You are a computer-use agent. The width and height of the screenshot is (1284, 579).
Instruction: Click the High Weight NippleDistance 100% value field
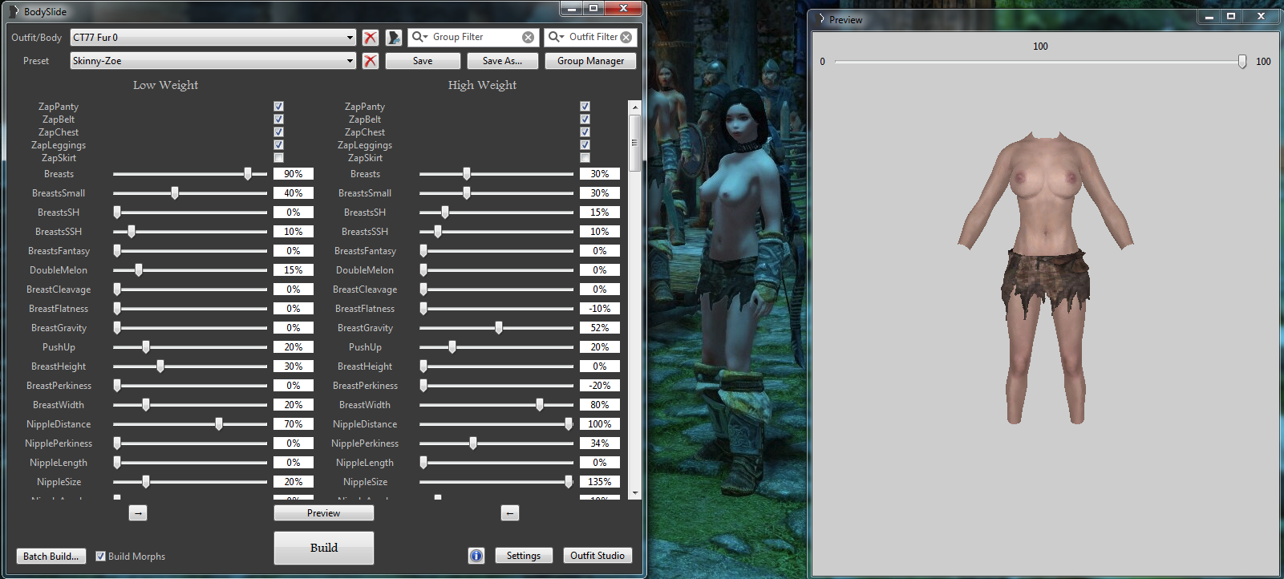600,424
